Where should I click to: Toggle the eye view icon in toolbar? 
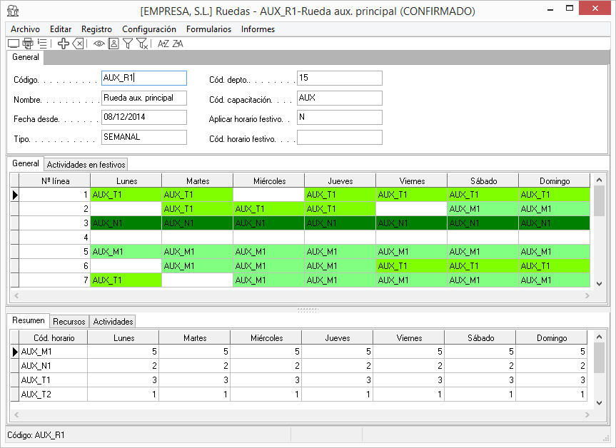99,44
